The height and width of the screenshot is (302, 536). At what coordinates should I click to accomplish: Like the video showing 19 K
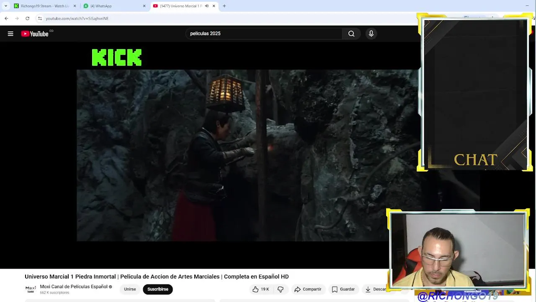260,289
